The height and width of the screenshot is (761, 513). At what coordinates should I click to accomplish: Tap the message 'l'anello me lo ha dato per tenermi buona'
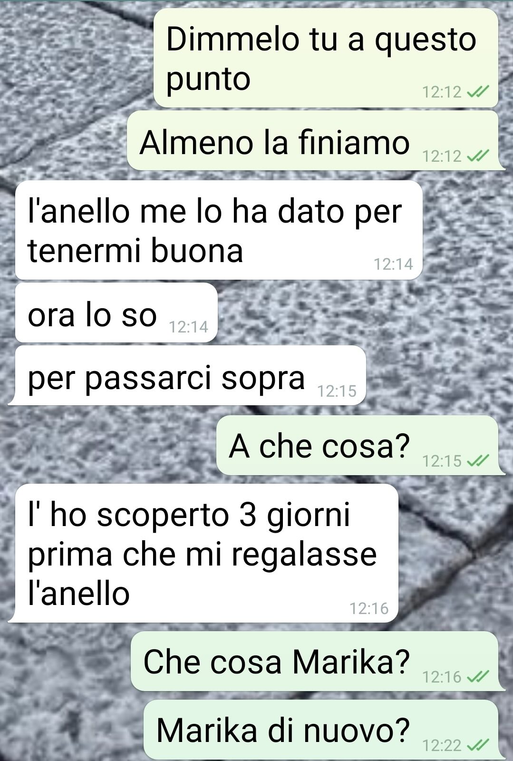click(x=219, y=230)
